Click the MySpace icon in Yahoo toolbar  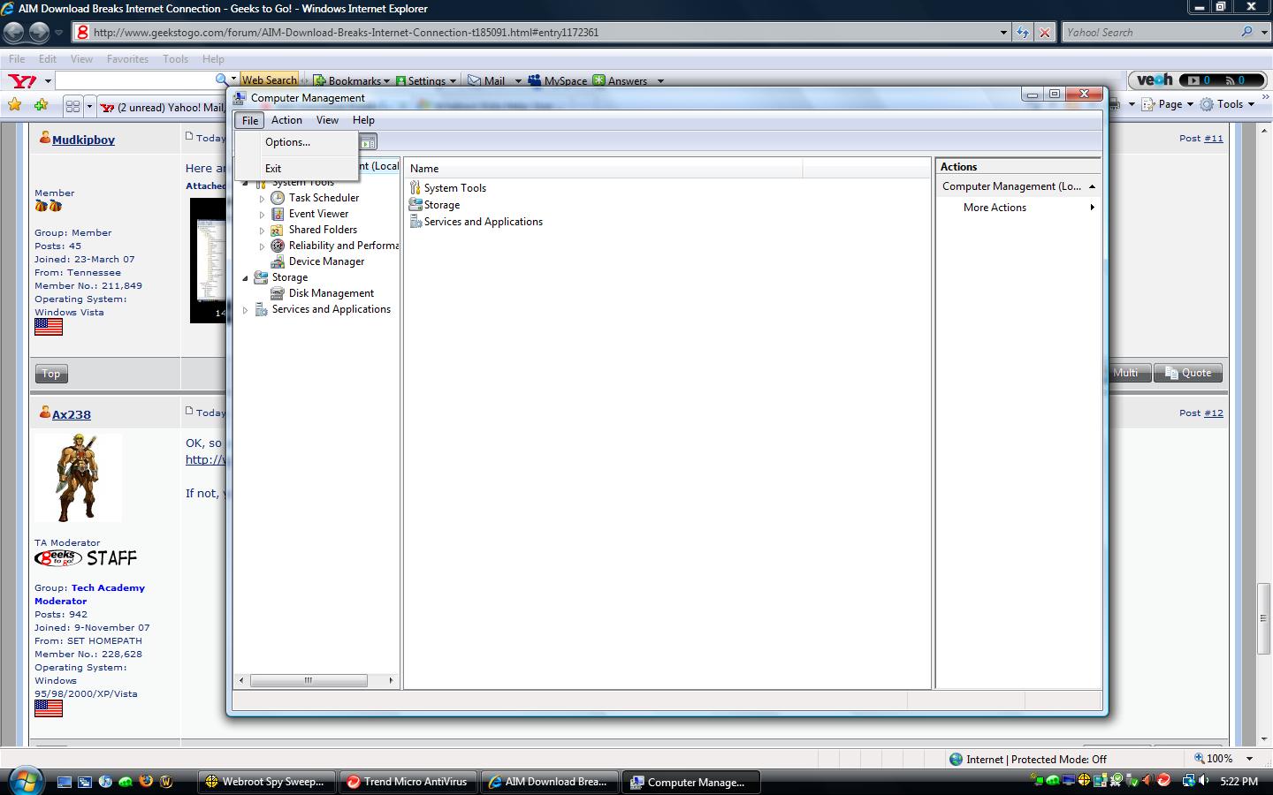click(534, 80)
